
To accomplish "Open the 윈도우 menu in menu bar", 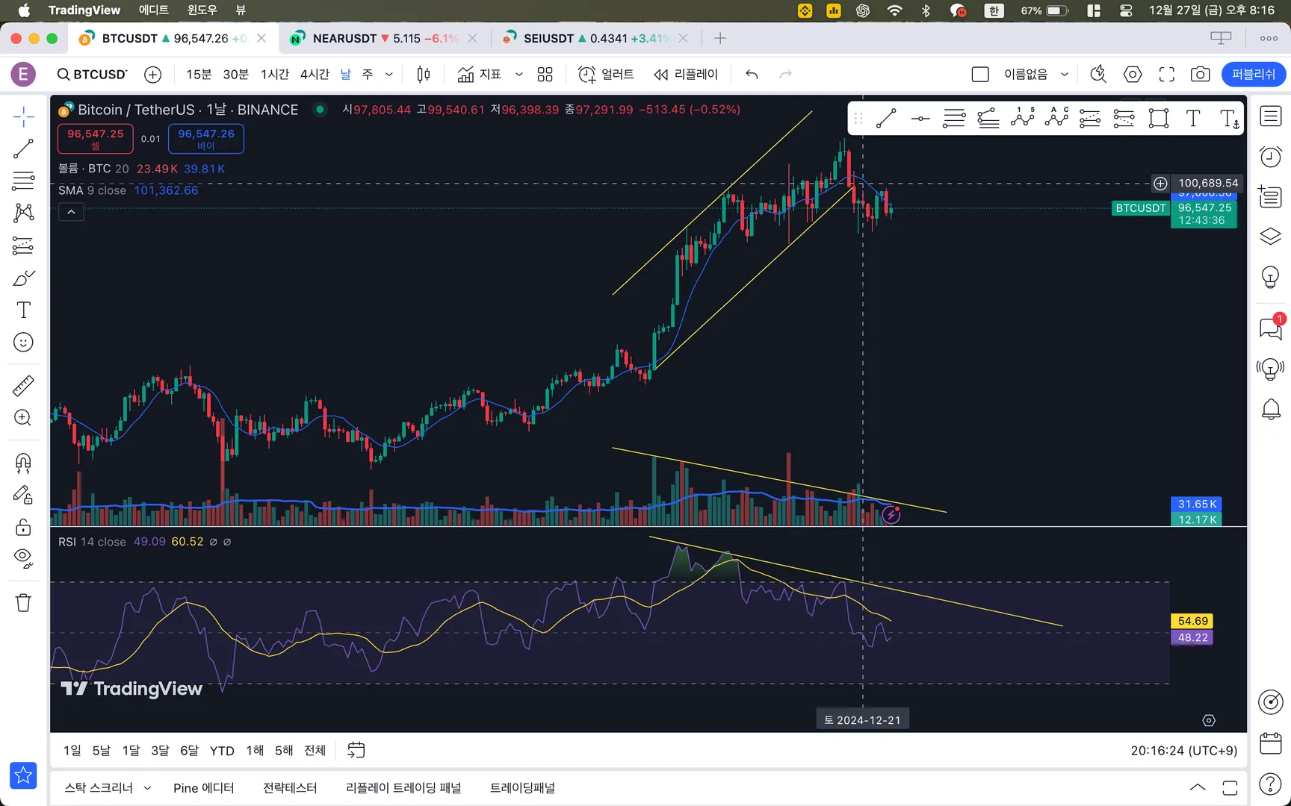I will pos(202,10).
